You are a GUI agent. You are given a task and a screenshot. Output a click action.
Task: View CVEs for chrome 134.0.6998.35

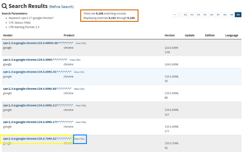pyautogui.click(x=79, y=72)
